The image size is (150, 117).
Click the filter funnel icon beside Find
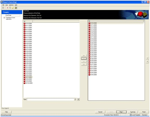[78, 99]
